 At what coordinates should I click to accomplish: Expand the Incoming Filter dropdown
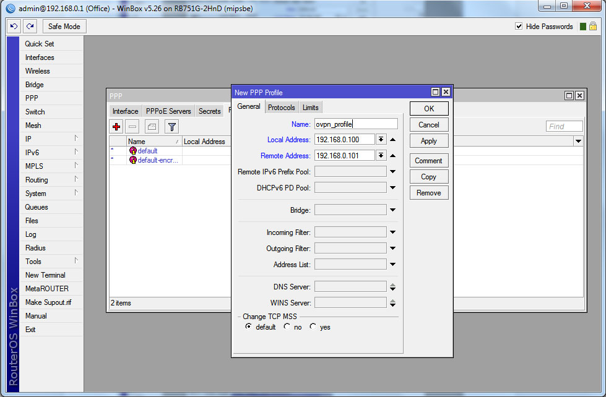pyautogui.click(x=392, y=233)
